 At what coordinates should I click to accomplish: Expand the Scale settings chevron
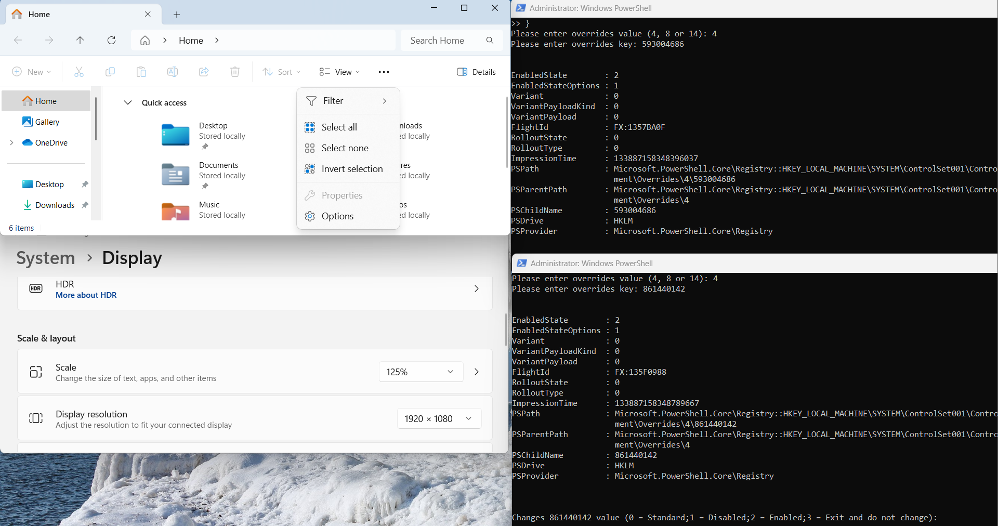pos(477,372)
